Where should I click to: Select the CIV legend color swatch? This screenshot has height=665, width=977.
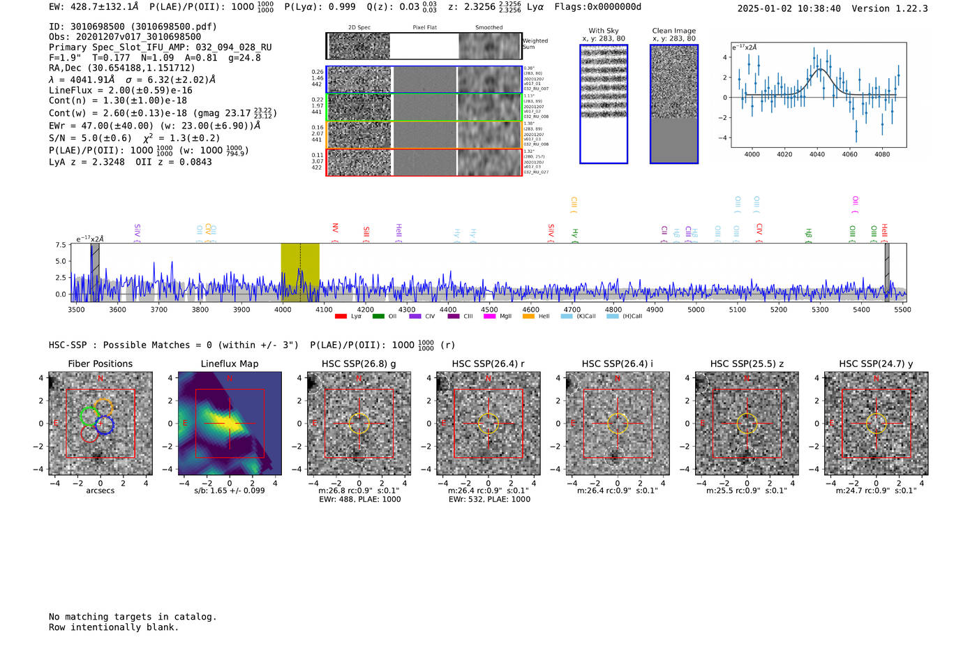(415, 316)
